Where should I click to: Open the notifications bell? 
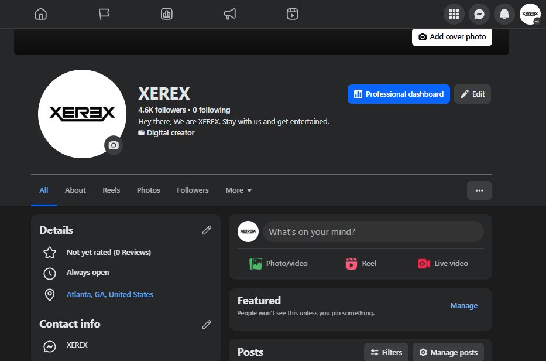point(504,14)
